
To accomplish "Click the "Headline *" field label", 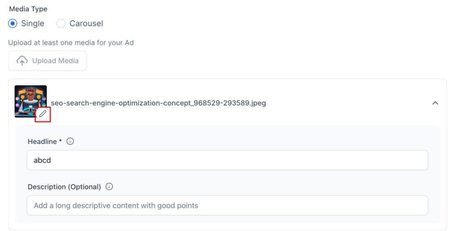I will point(45,142).
